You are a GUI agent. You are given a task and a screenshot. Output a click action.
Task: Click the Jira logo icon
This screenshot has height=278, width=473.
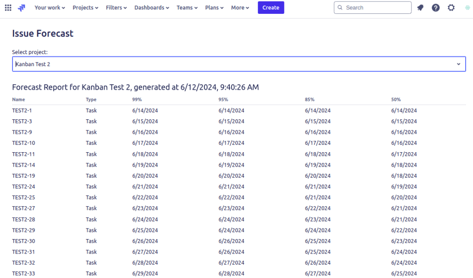click(x=22, y=7)
